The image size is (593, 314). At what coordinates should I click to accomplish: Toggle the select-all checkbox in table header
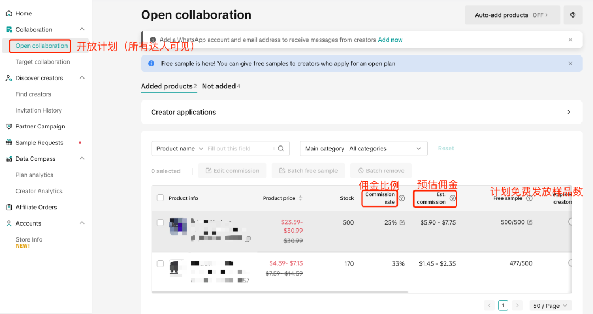coord(160,198)
